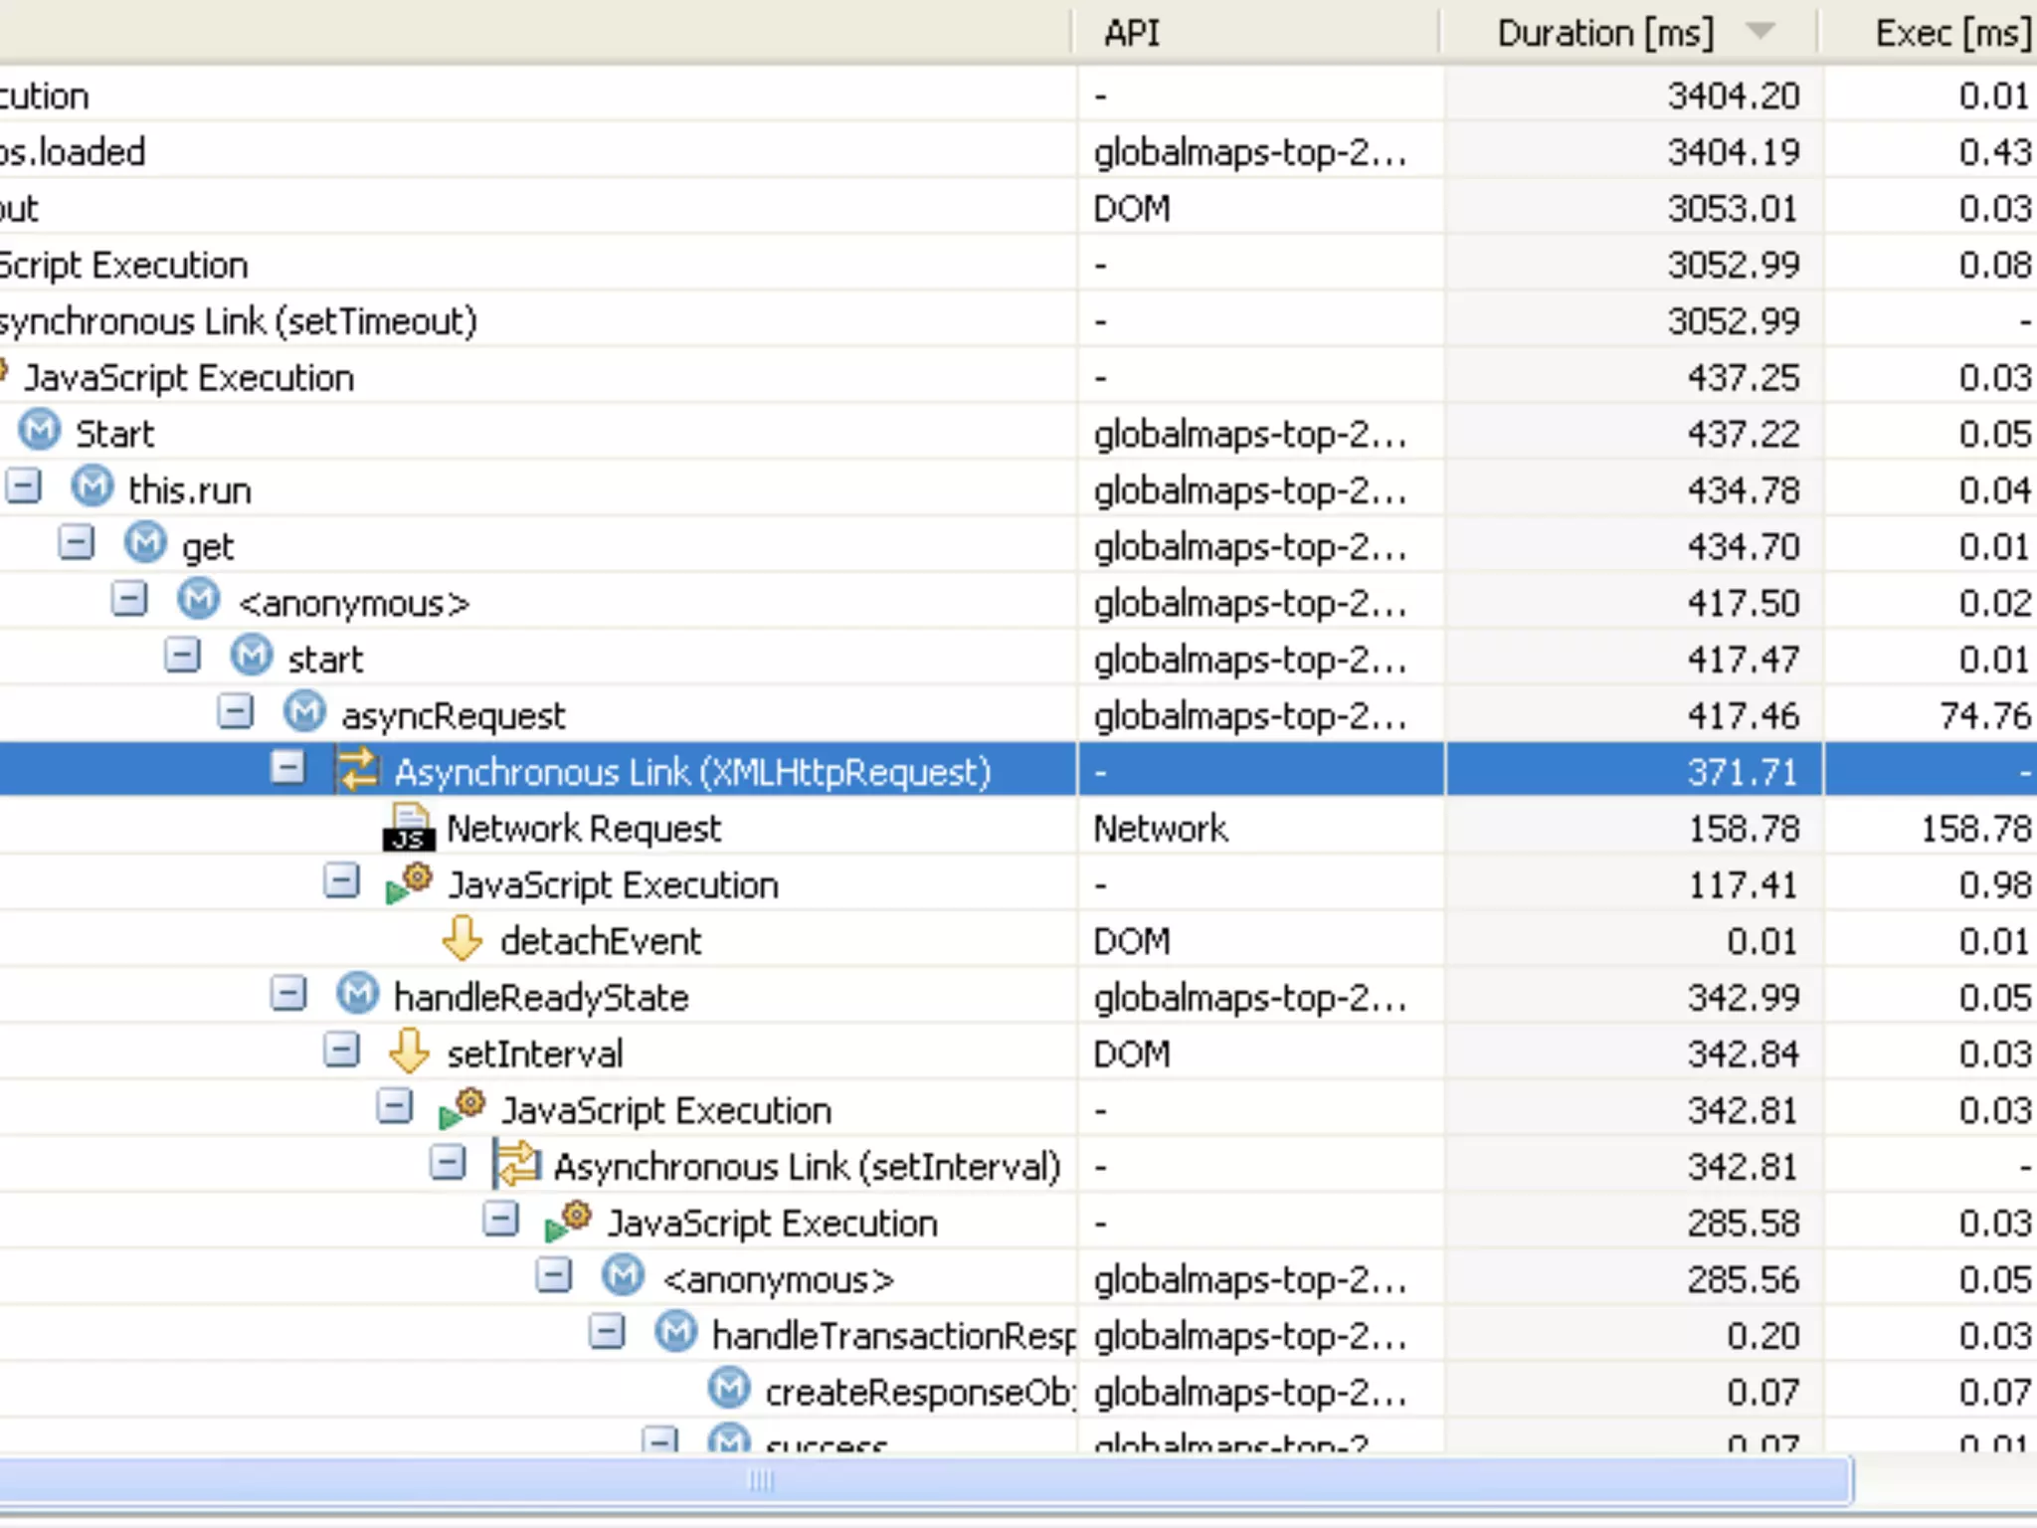
Task: Click the createResponseOb method icon
Action: click(x=729, y=1389)
